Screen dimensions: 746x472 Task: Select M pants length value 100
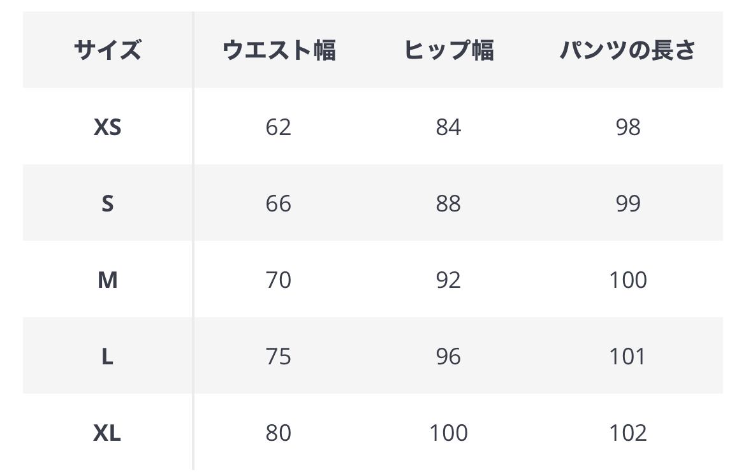point(627,280)
